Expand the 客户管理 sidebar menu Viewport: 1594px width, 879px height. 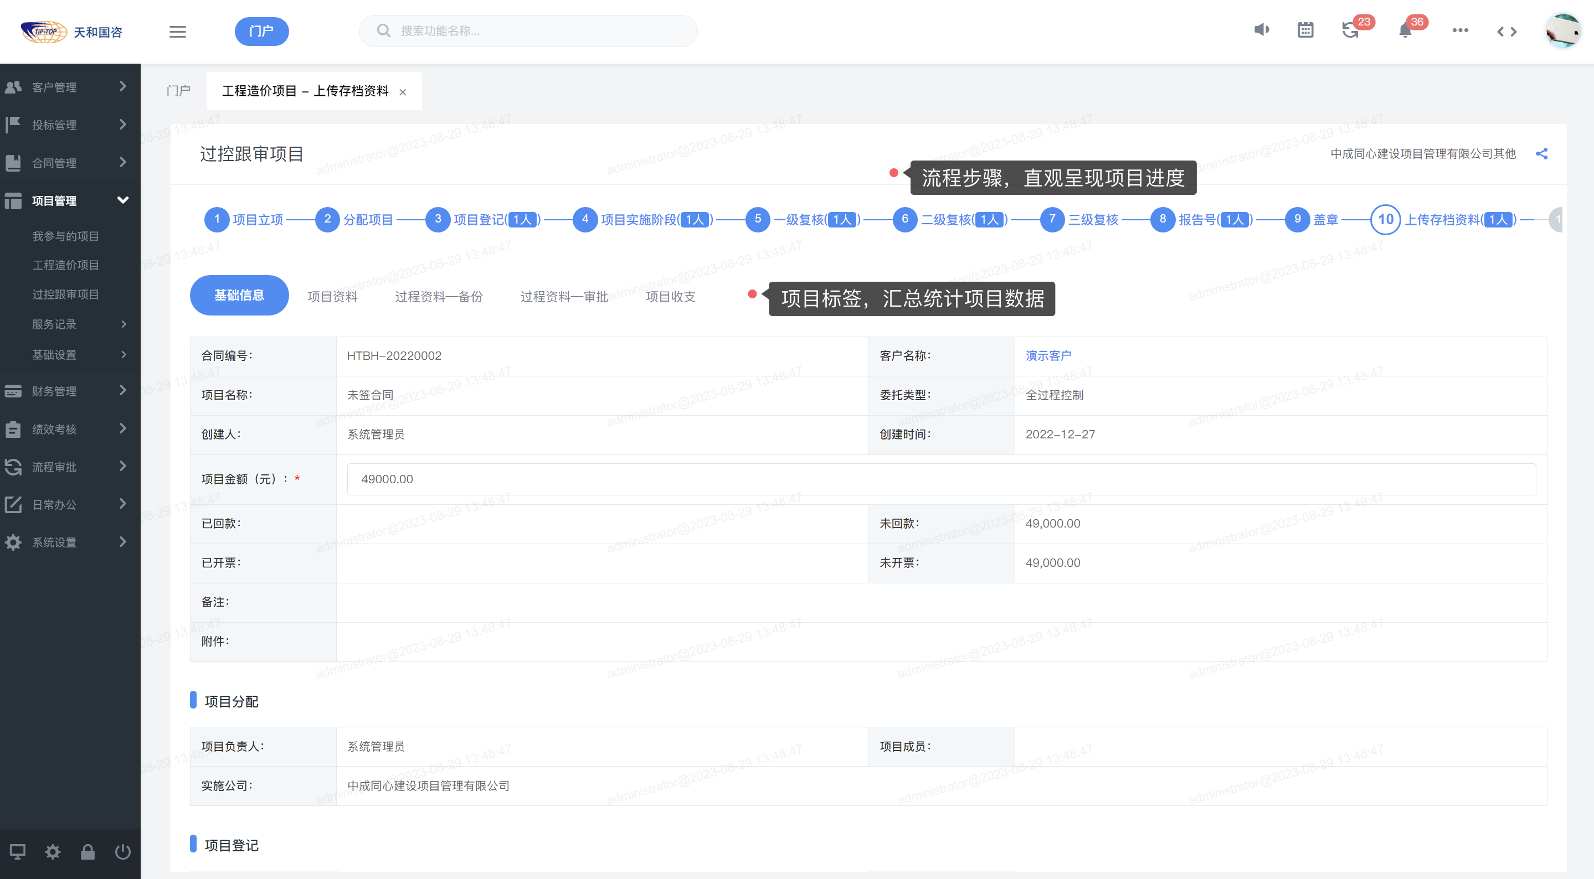pos(70,86)
